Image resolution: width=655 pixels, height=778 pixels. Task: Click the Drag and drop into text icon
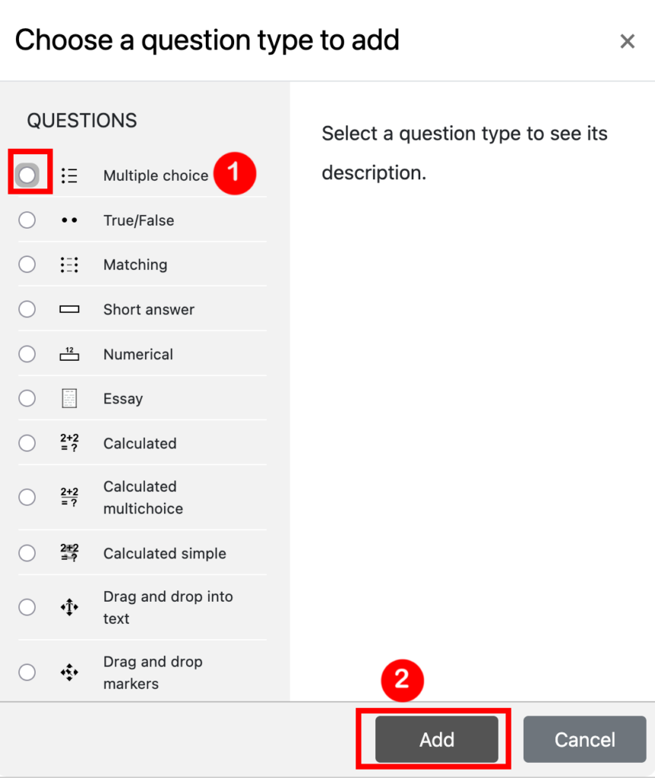(69, 607)
